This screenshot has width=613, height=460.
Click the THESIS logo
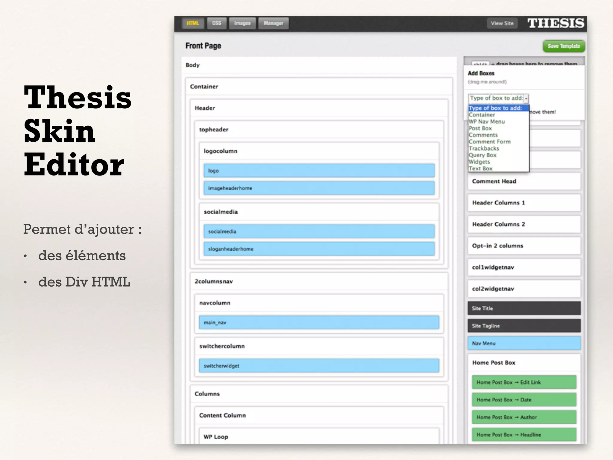click(556, 23)
